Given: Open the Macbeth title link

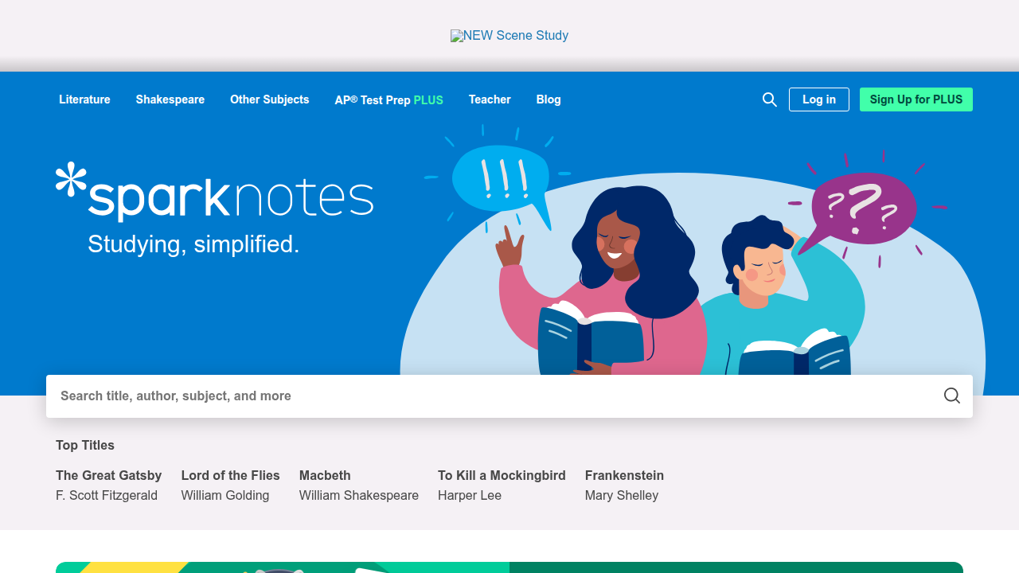Looking at the screenshot, I should tap(325, 475).
